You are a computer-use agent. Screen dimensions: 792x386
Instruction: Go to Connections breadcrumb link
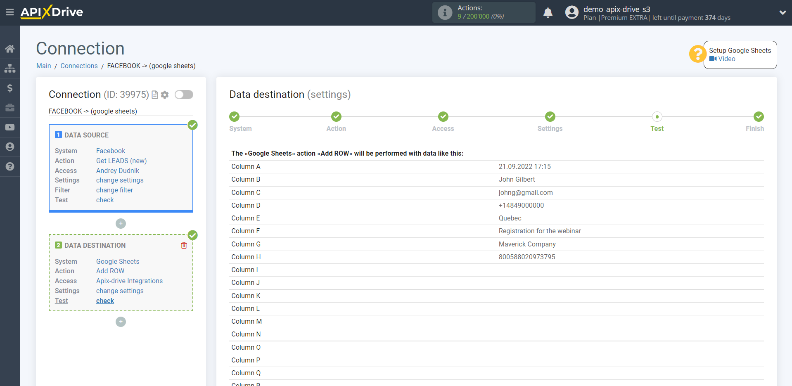pos(79,66)
